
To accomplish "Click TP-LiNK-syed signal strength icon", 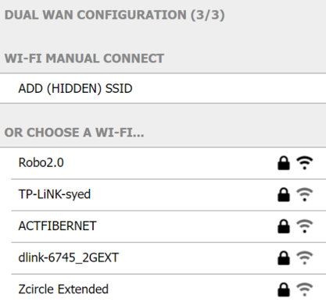I will [304, 195].
